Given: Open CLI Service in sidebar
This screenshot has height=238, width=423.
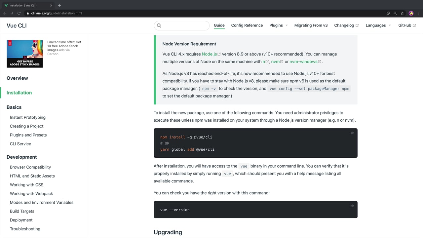Looking at the screenshot, I should pyautogui.click(x=20, y=144).
